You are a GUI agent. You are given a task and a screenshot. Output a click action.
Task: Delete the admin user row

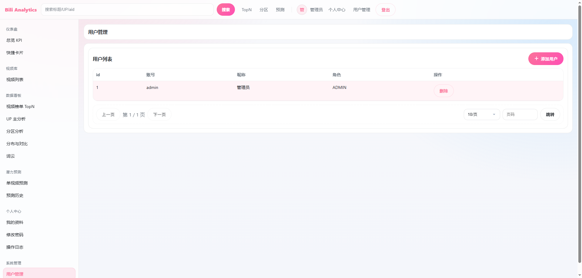pyautogui.click(x=443, y=91)
